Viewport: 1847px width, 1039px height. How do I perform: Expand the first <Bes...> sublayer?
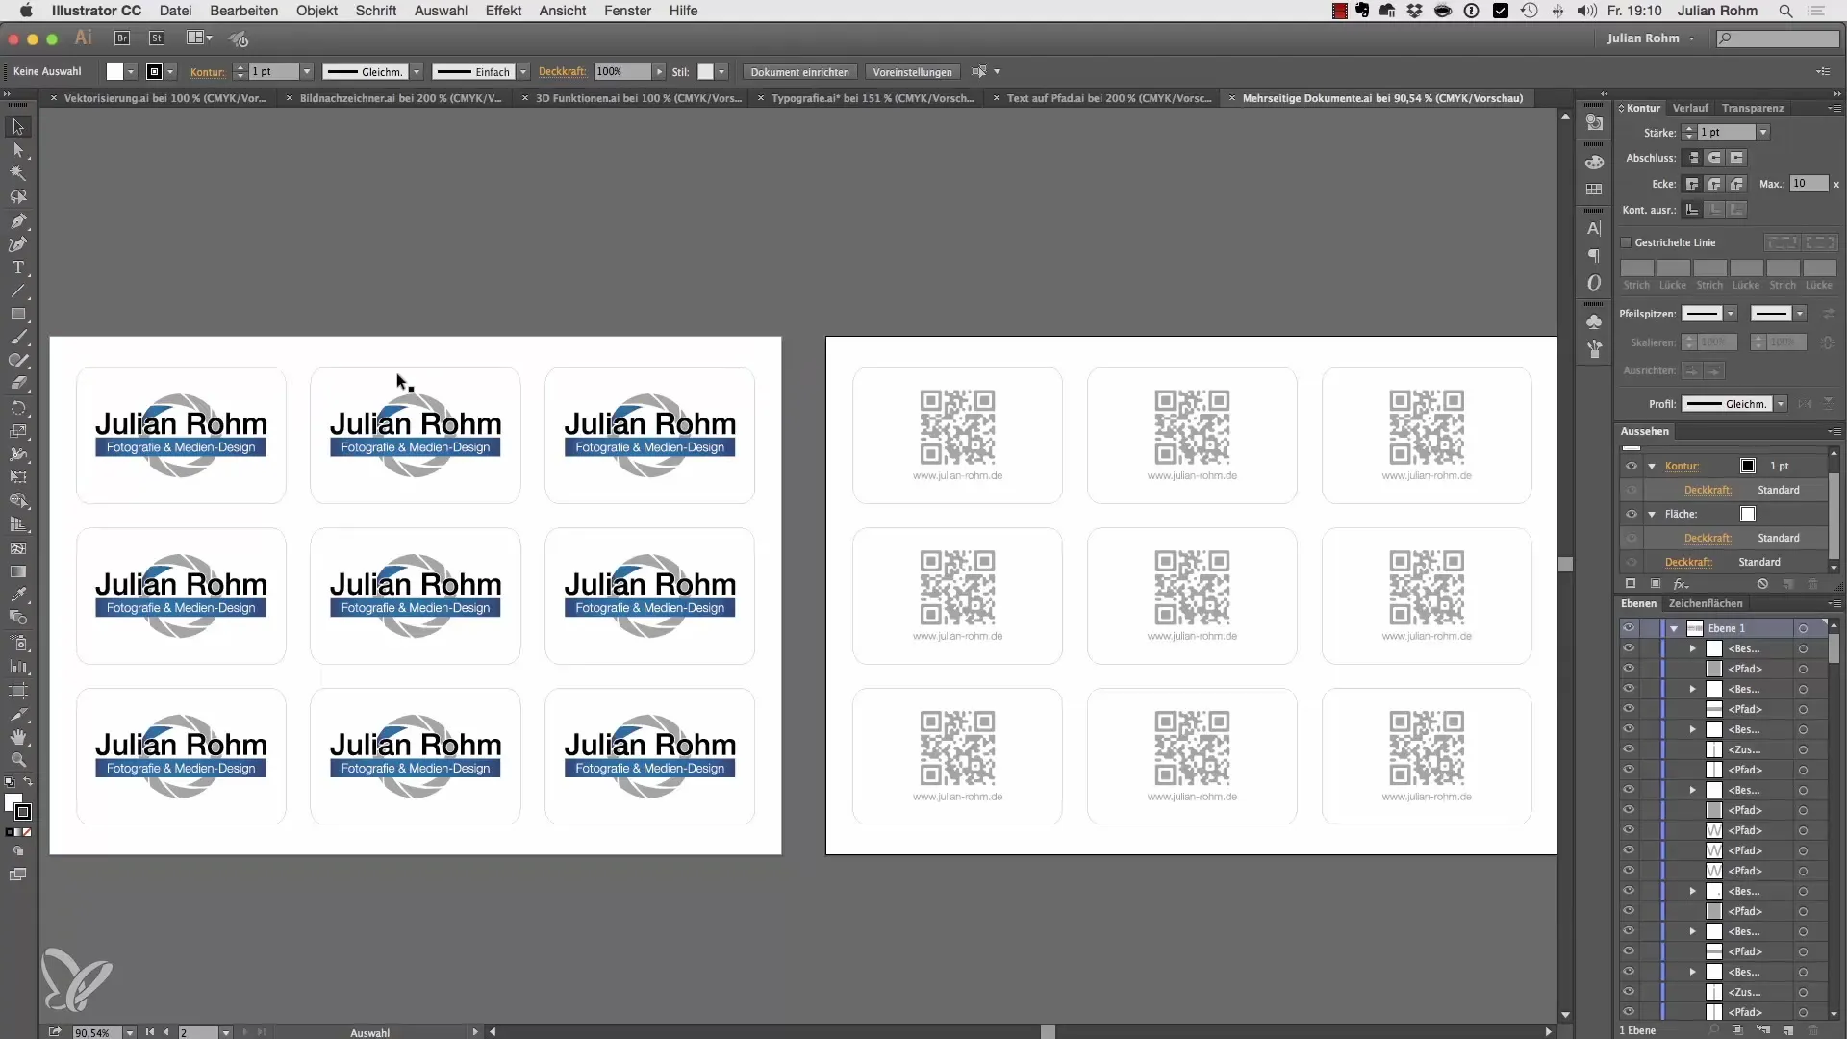tap(1693, 648)
